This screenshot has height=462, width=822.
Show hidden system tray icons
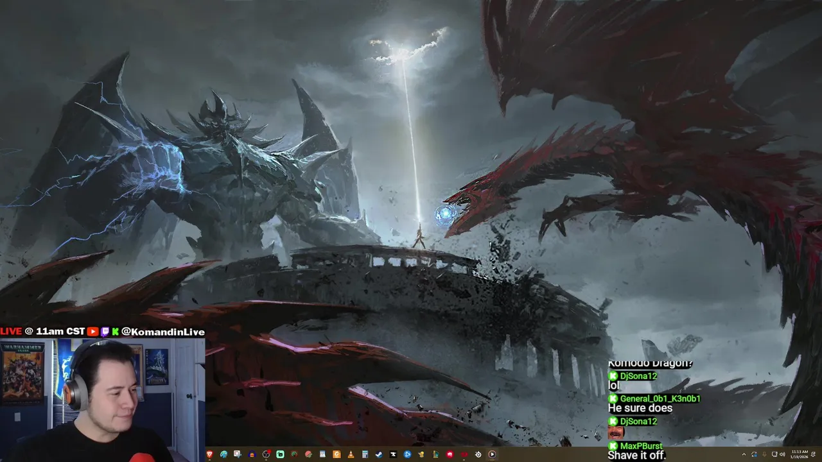(x=744, y=454)
